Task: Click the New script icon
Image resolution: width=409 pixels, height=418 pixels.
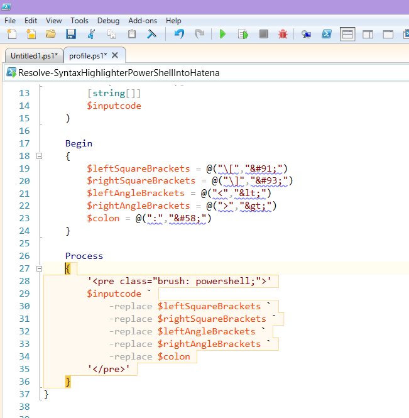Action: click(12, 34)
